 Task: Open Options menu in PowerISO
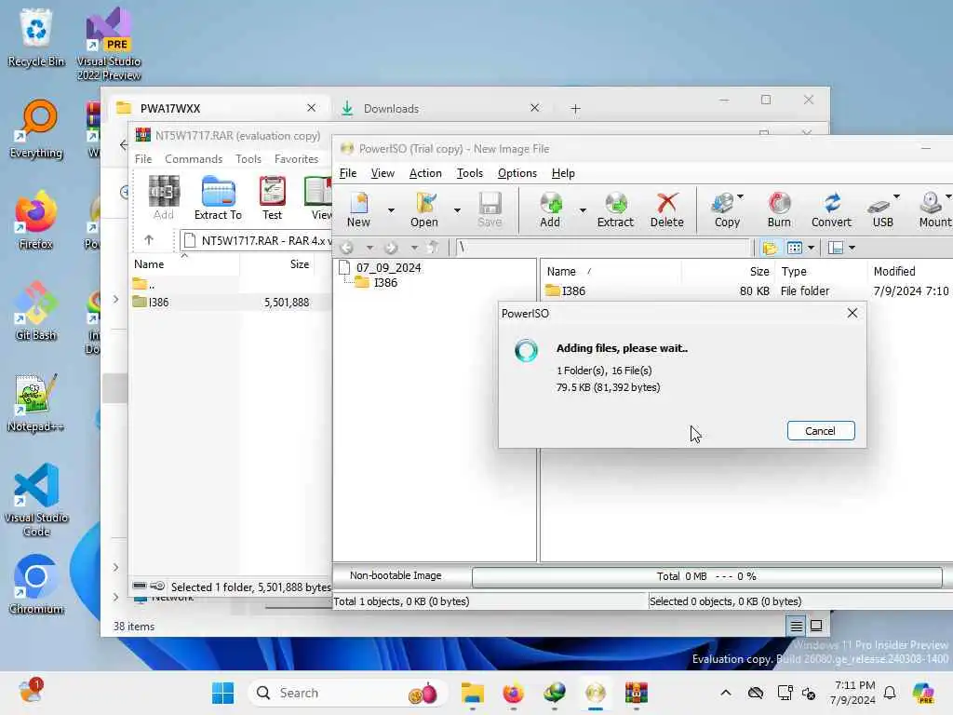click(x=517, y=173)
